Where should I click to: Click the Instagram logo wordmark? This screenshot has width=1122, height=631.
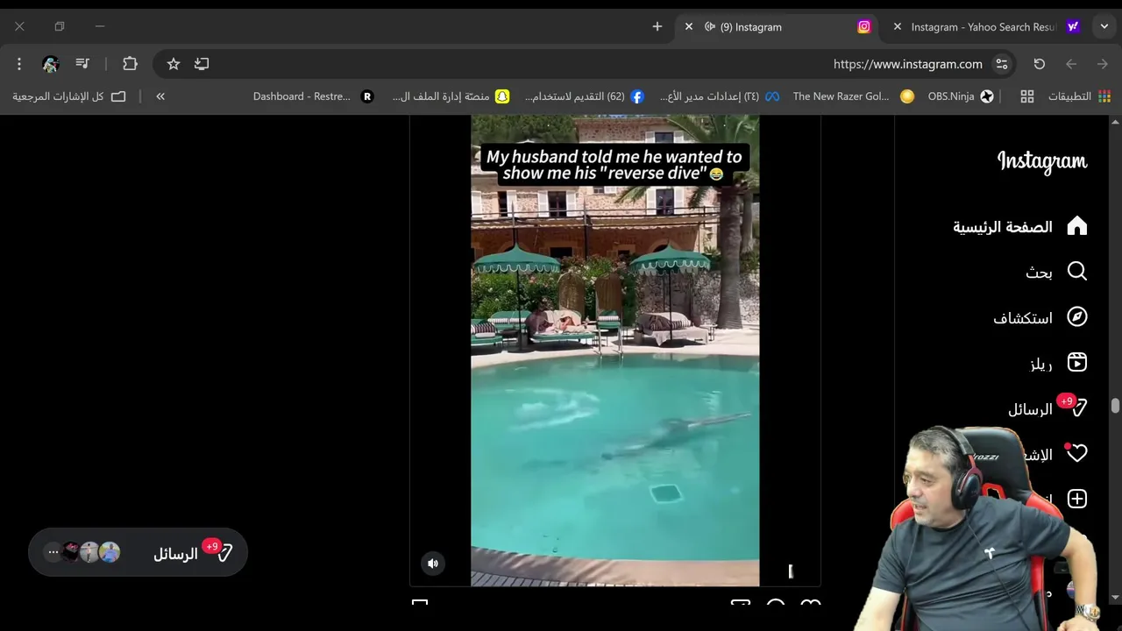tap(1042, 162)
